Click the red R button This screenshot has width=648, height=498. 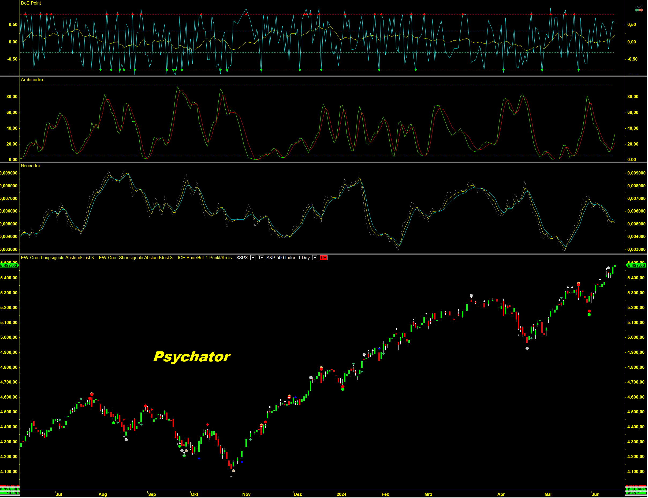323,258
